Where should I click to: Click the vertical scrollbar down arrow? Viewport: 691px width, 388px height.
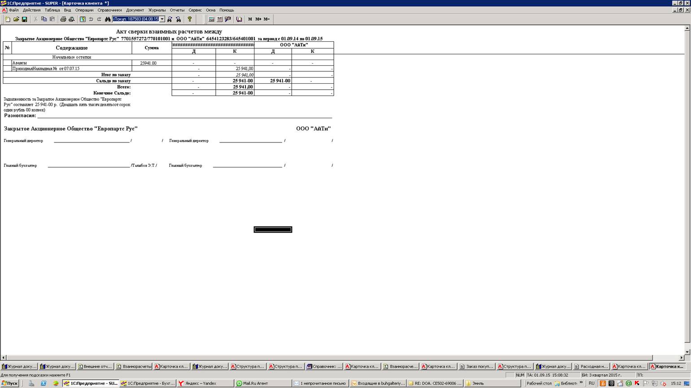pos(687,352)
